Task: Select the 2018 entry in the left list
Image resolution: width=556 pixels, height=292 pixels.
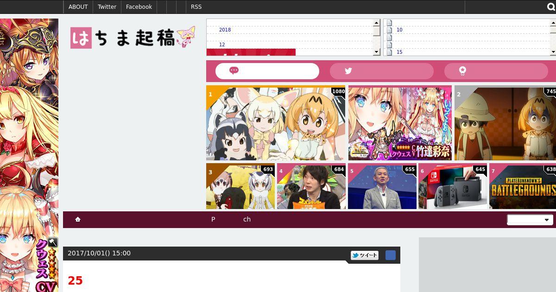Action: point(225,30)
